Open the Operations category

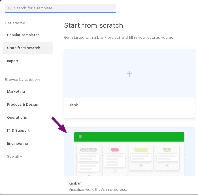(17, 118)
